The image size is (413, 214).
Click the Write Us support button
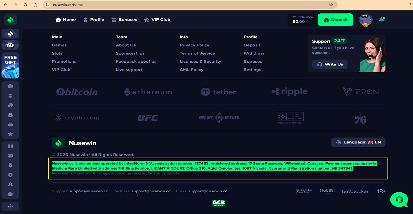[x=330, y=64]
